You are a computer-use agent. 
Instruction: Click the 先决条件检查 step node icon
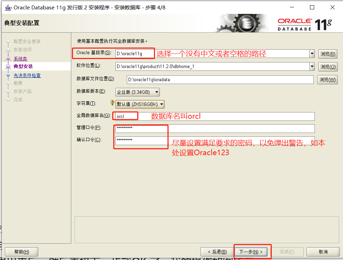[x=8, y=75]
